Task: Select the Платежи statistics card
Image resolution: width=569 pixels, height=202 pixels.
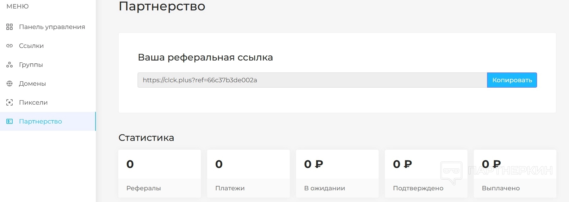Action: 248,174
